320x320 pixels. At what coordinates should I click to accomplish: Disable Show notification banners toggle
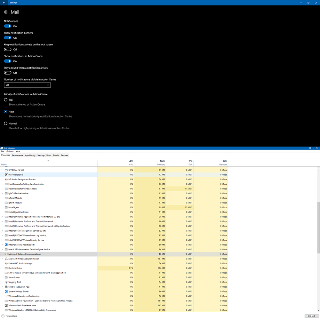(x=8, y=38)
